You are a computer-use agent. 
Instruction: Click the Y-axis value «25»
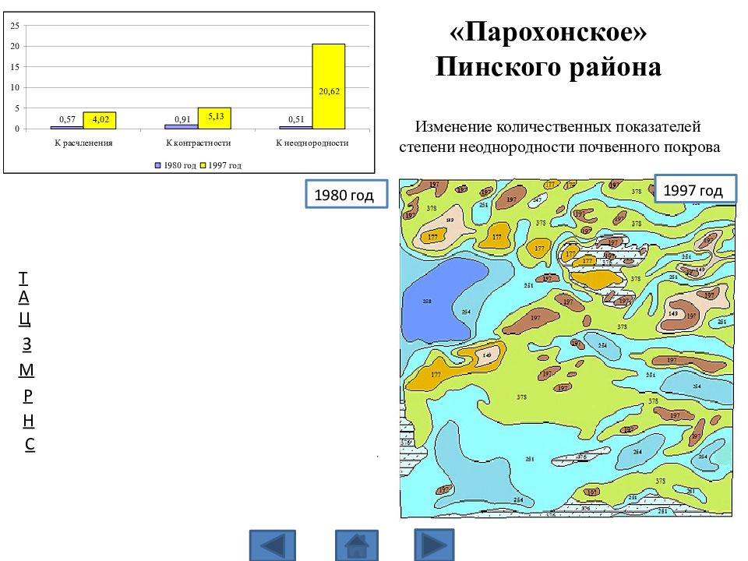(16, 26)
